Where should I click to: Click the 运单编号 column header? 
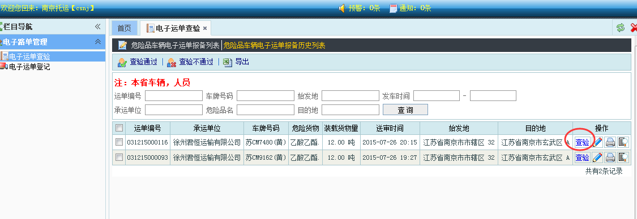click(148, 128)
